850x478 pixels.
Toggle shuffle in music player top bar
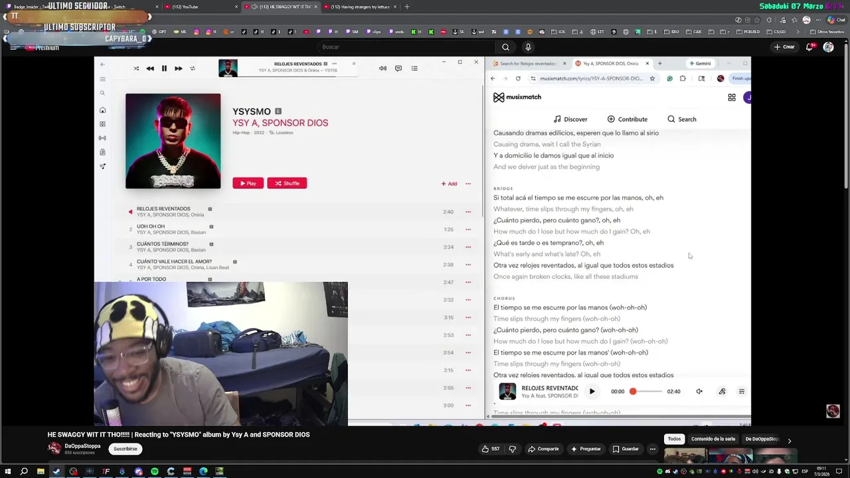[x=136, y=68]
